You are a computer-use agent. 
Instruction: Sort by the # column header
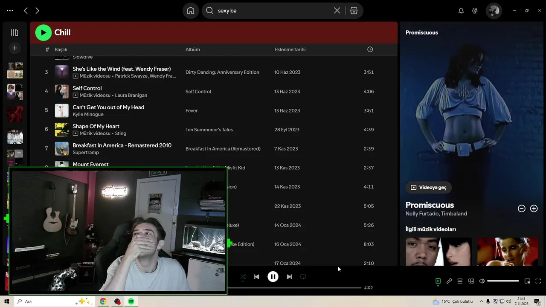point(47,49)
